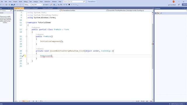
Task: Click the toolbar icon right of Find in Files
Action: tap(54, 5)
